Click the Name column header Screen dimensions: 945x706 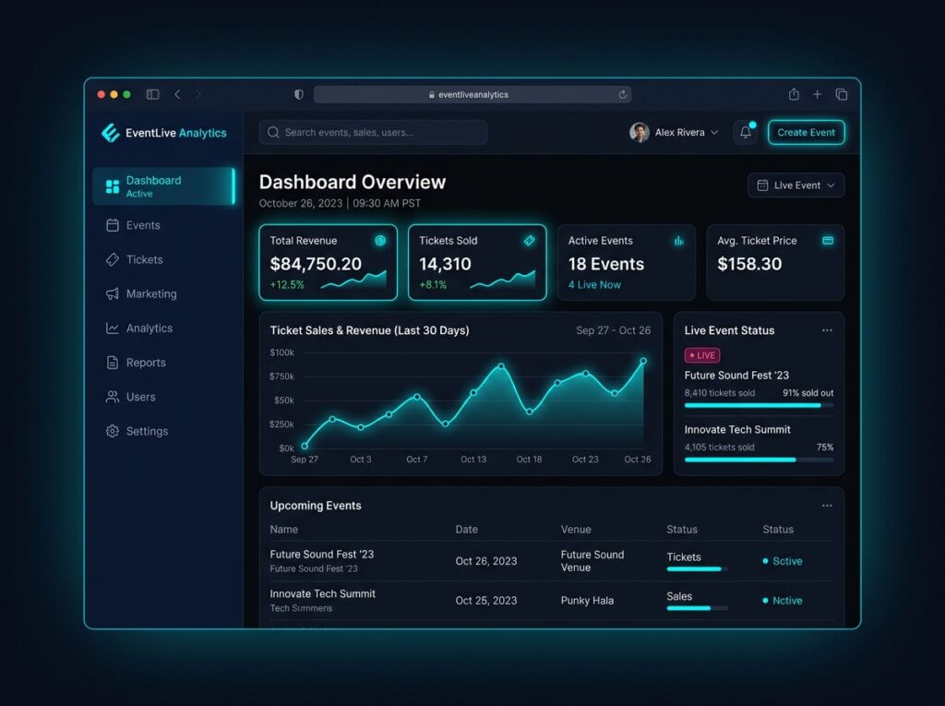coord(284,530)
